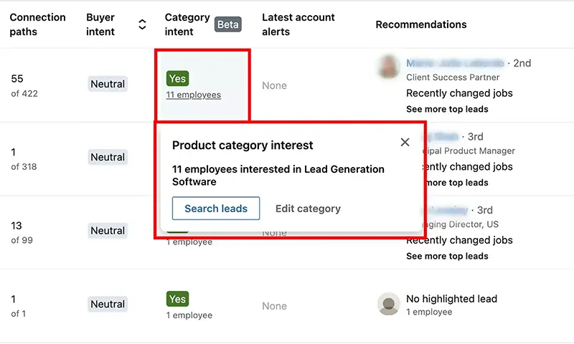Open See more top leads under Client Success Partner
The height and width of the screenshot is (344, 574).
[447, 109]
